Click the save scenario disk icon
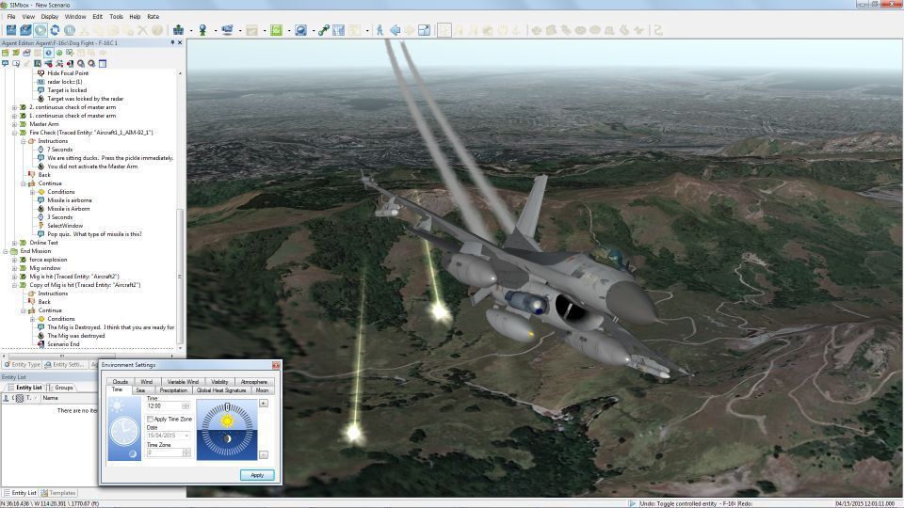Screen dimensions: 904x508 click(x=11, y=30)
